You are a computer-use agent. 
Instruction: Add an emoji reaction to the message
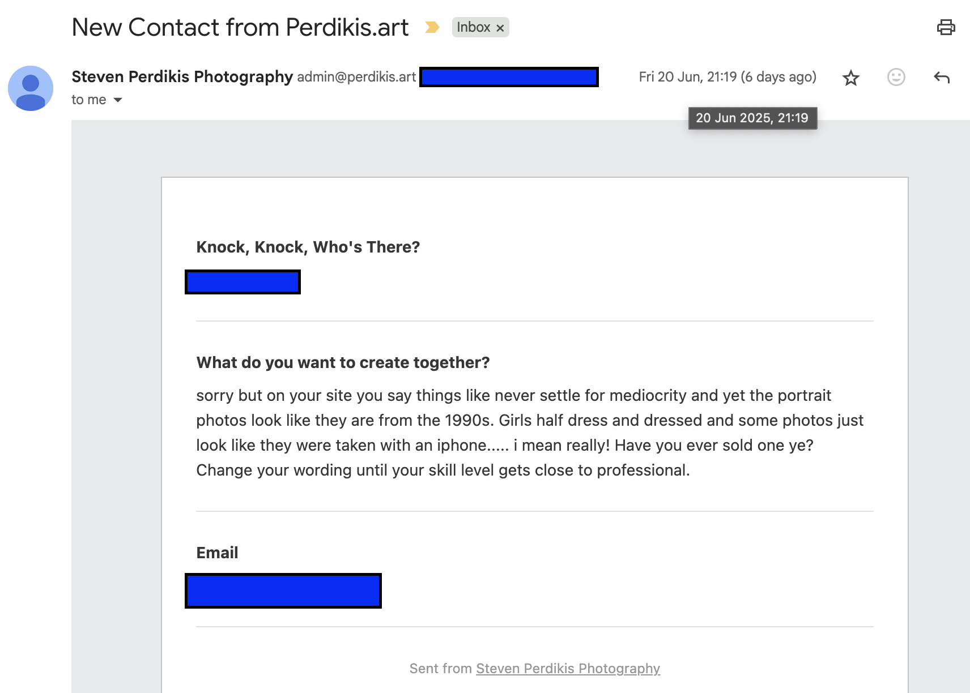point(896,77)
